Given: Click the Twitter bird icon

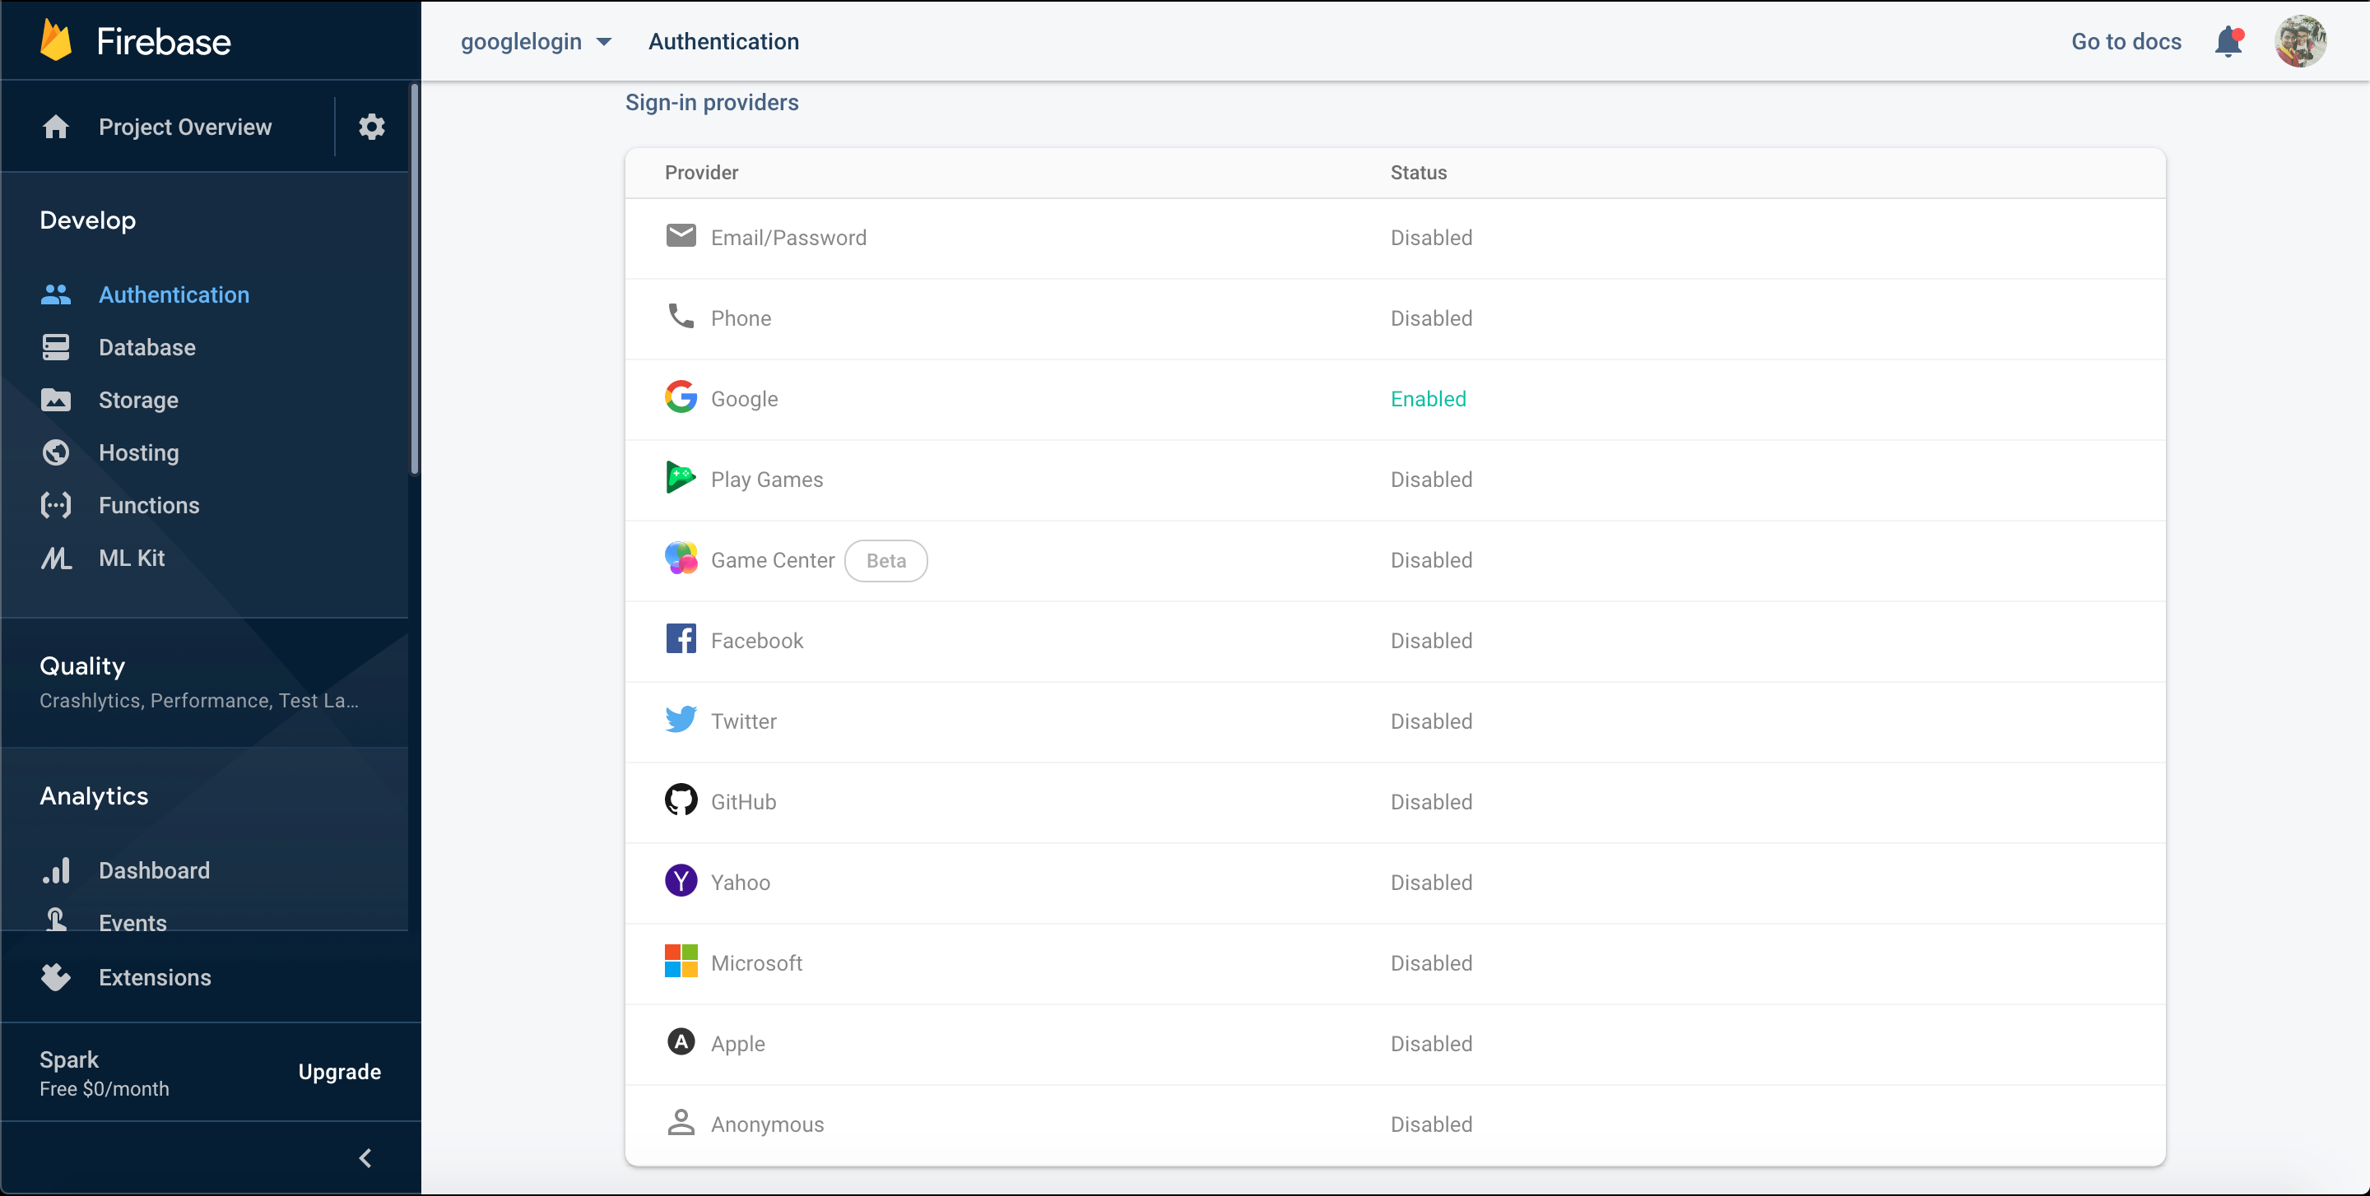Looking at the screenshot, I should [681, 719].
